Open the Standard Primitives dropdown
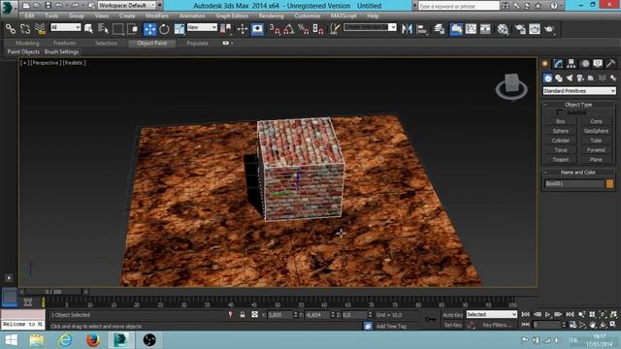Screen dimensions: 621x349 [x=579, y=91]
